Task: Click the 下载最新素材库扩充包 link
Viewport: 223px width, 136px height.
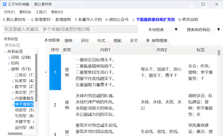Action: pos(155,20)
